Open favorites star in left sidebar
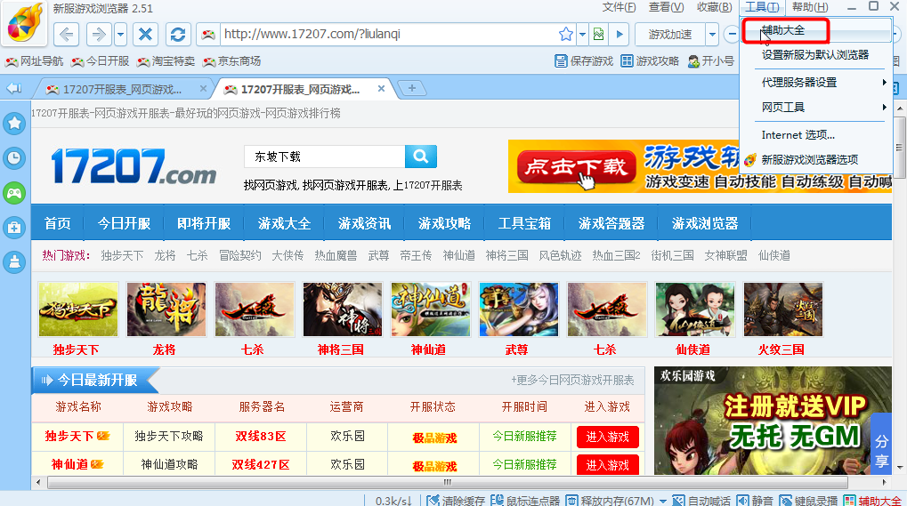 [14, 123]
